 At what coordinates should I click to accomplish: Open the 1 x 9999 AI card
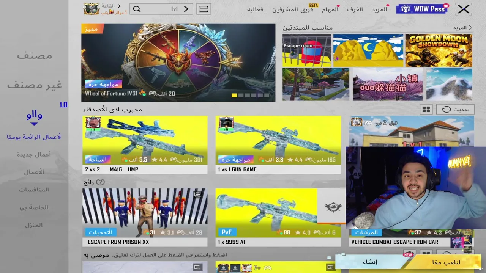pos(278,217)
